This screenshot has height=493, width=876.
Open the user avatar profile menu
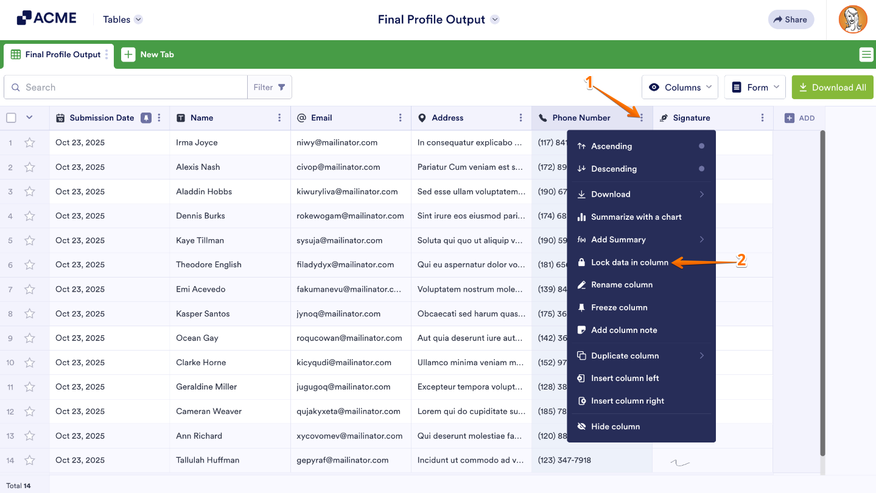pyautogui.click(x=853, y=19)
